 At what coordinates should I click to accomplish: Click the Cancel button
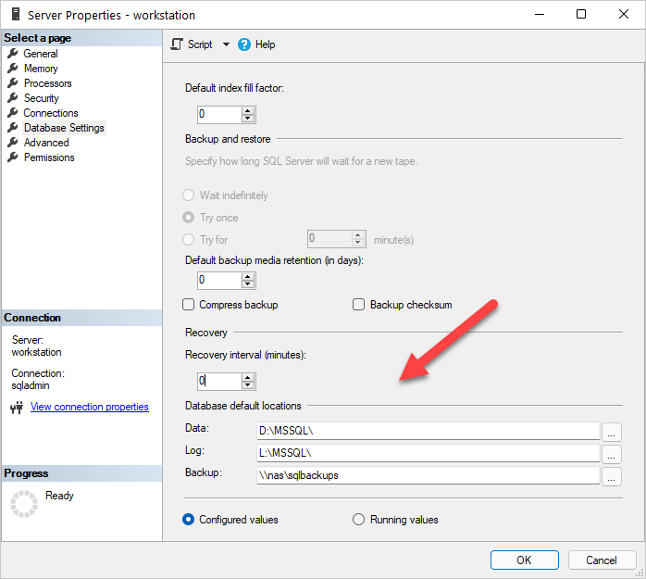(602, 560)
